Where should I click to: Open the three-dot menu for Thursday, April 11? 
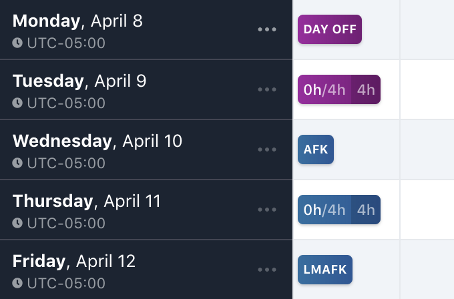click(267, 210)
